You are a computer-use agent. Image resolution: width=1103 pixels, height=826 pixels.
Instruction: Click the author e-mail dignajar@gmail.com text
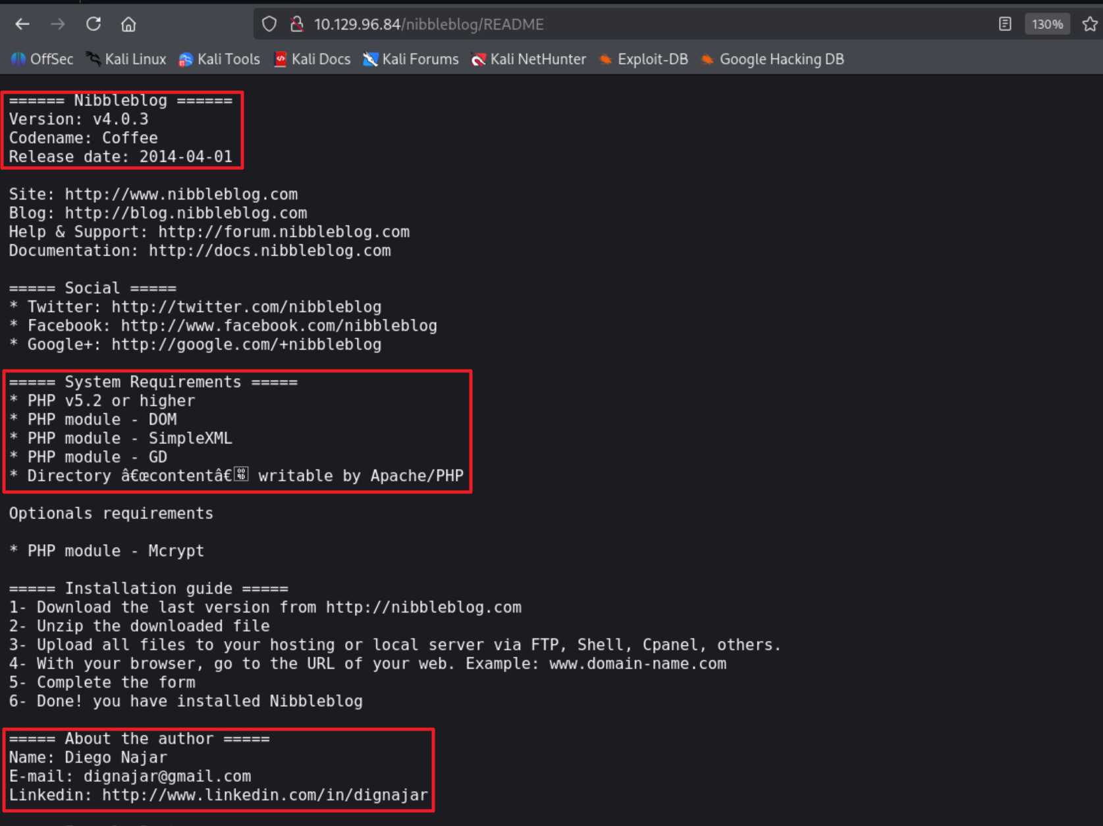point(167,776)
